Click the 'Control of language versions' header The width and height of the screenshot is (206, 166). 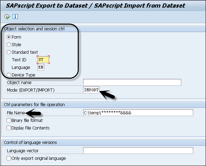click(30, 143)
